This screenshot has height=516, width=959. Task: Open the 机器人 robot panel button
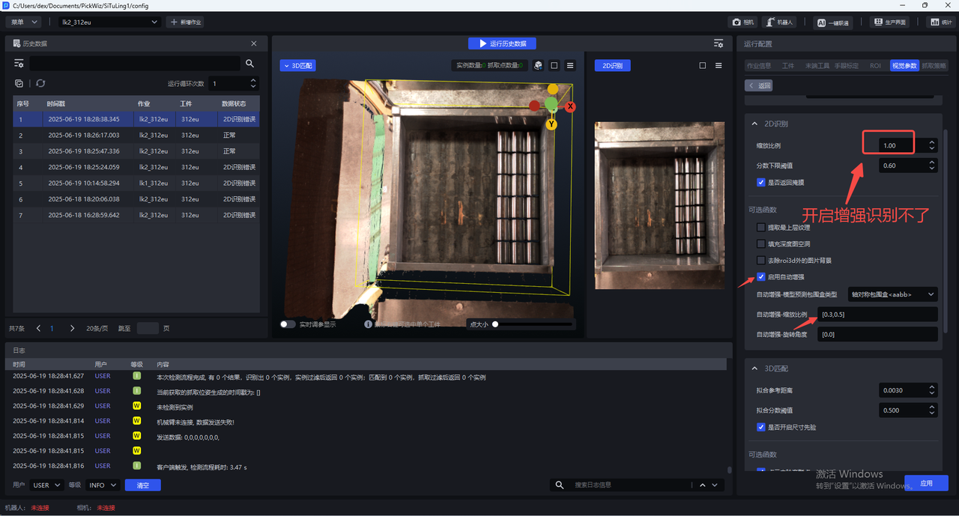780,22
